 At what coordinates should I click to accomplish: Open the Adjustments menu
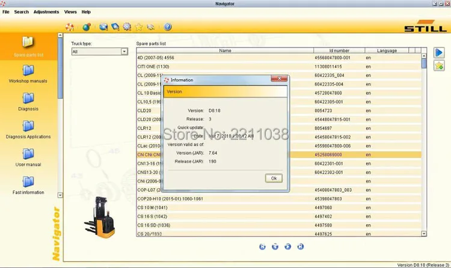pos(46,12)
